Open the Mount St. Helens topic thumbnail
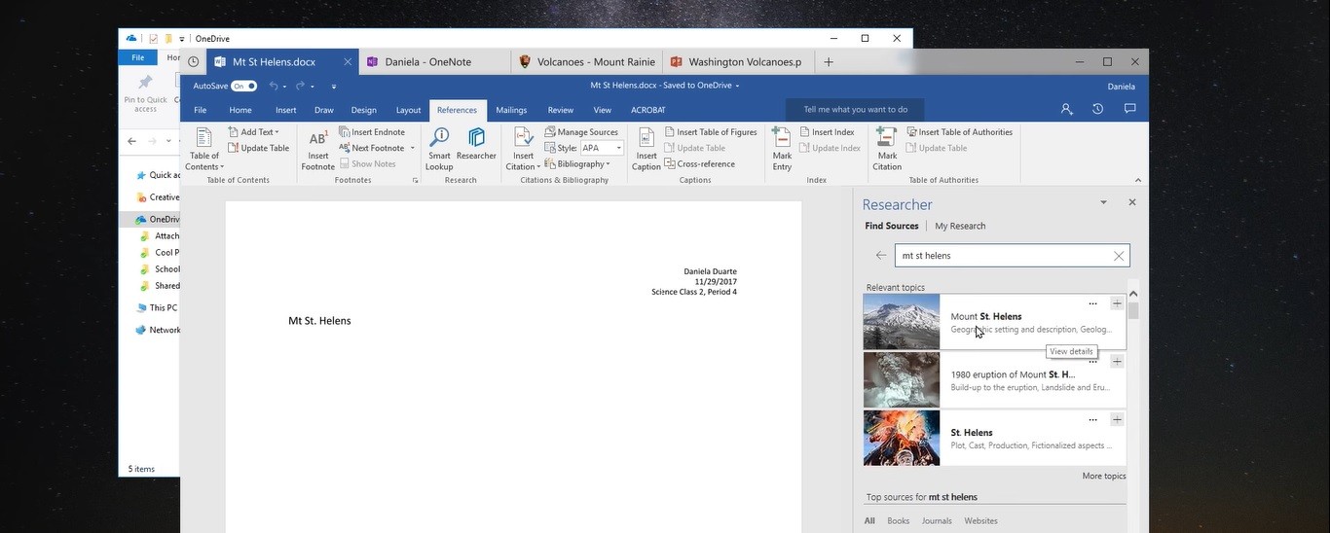This screenshot has height=533, width=1330. pos(902,322)
